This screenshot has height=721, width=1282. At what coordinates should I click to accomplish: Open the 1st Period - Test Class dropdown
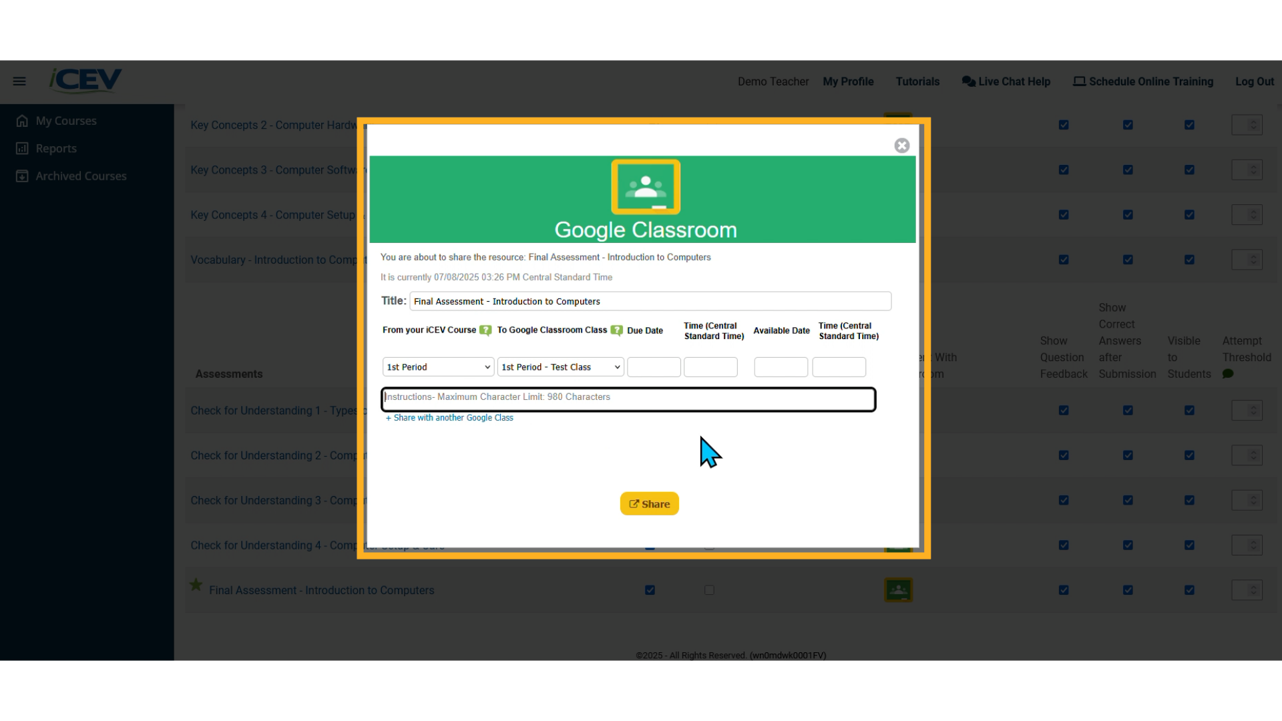coord(561,367)
